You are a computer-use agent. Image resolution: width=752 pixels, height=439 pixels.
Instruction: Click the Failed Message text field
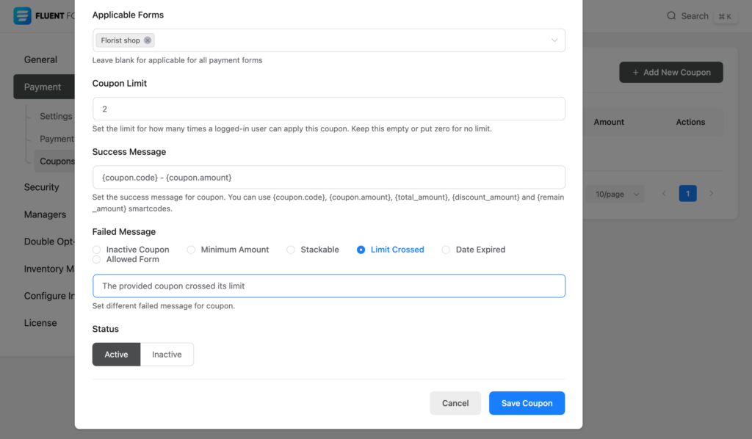(328, 286)
